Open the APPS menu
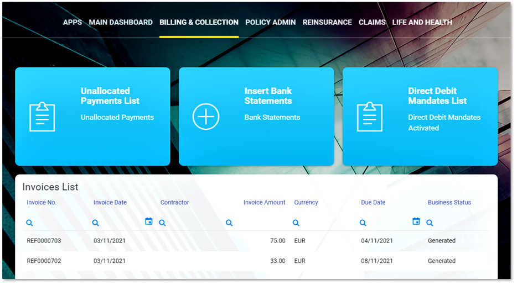Image resolution: width=517 pixels, height=285 pixels. [73, 23]
